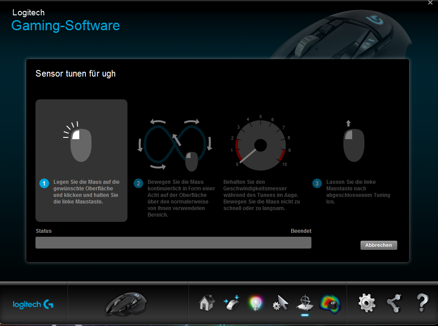Click the step 2 number badge

(138, 183)
